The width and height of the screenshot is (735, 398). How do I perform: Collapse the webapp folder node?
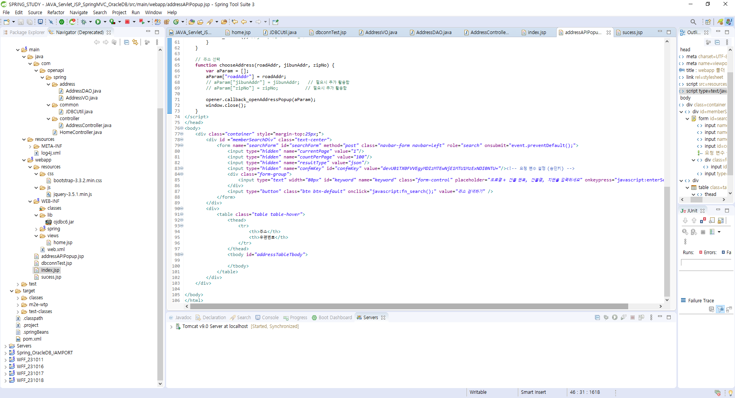[24, 160]
